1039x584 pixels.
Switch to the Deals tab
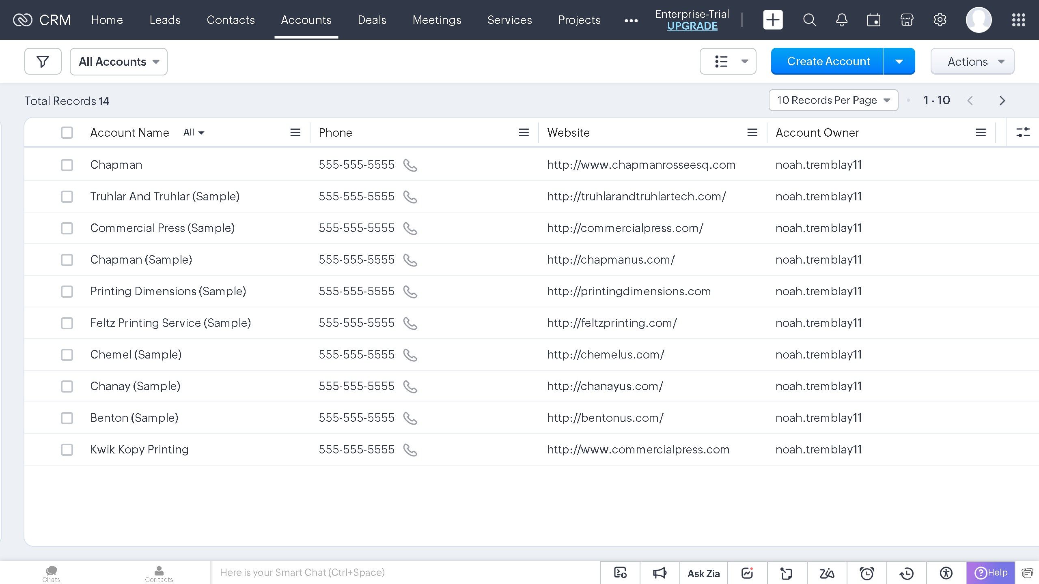(x=372, y=20)
